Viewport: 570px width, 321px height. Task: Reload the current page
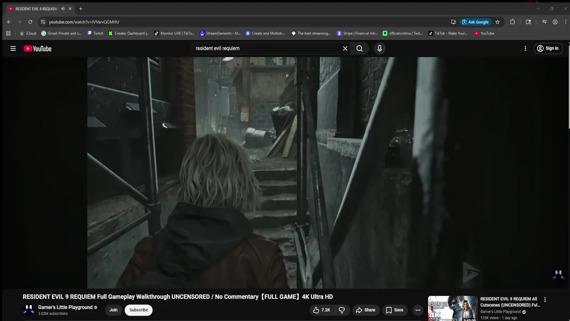tap(30, 22)
